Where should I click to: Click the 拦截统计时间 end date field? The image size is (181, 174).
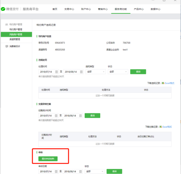tap(73, 116)
